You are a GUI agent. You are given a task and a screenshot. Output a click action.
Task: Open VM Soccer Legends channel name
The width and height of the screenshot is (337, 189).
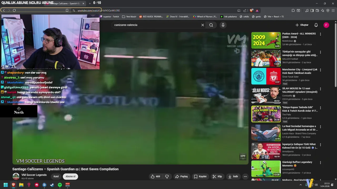click(34, 175)
